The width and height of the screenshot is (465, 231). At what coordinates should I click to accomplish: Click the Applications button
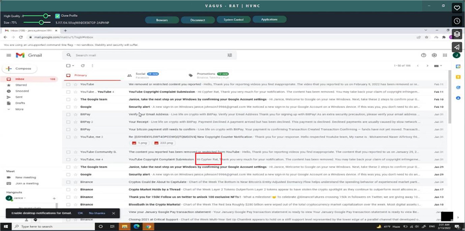pos(269,19)
